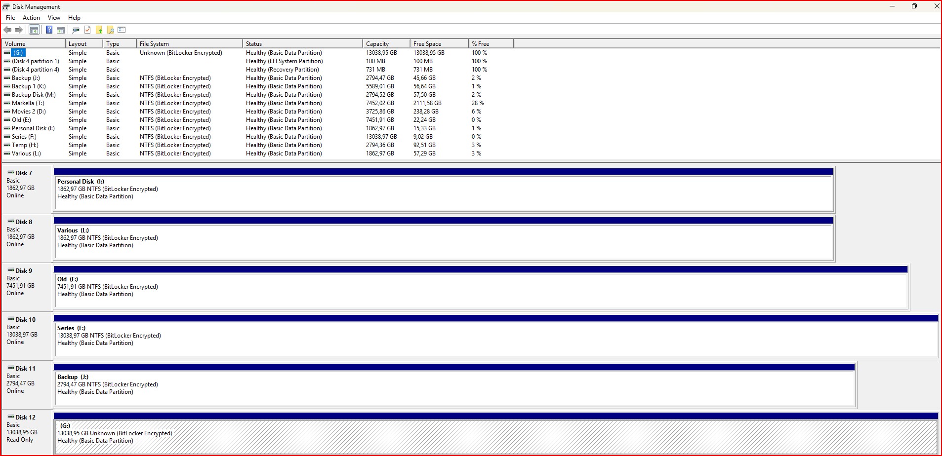Click the disk icon next to Disk 7
Viewport: 942px width, 456px height.
[x=11, y=173]
